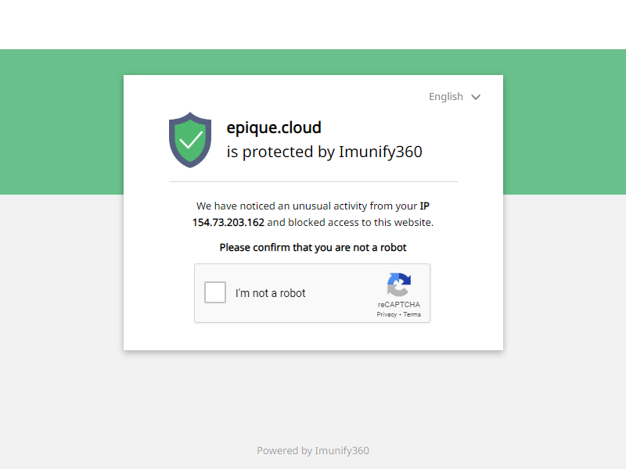Open the reCAPTCHA Privacy link

coord(387,314)
